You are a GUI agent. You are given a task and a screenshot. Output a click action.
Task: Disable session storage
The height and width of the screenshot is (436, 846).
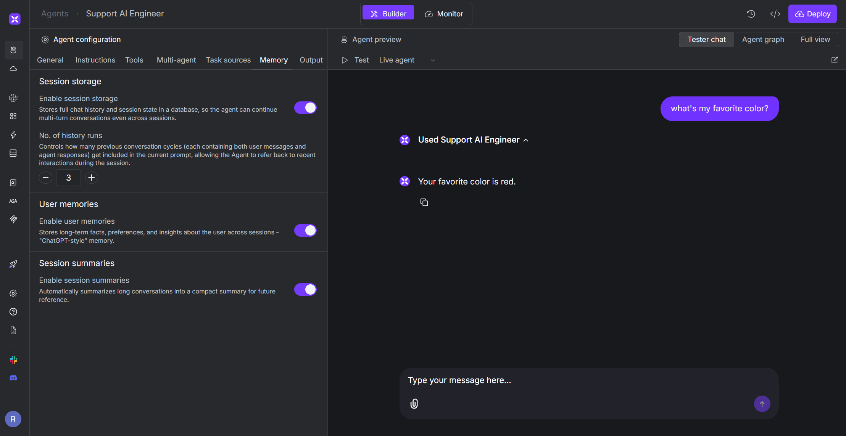tap(305, 107)
